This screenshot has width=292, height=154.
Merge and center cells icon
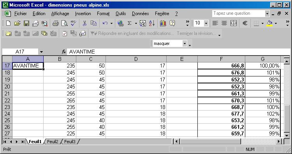234,23
